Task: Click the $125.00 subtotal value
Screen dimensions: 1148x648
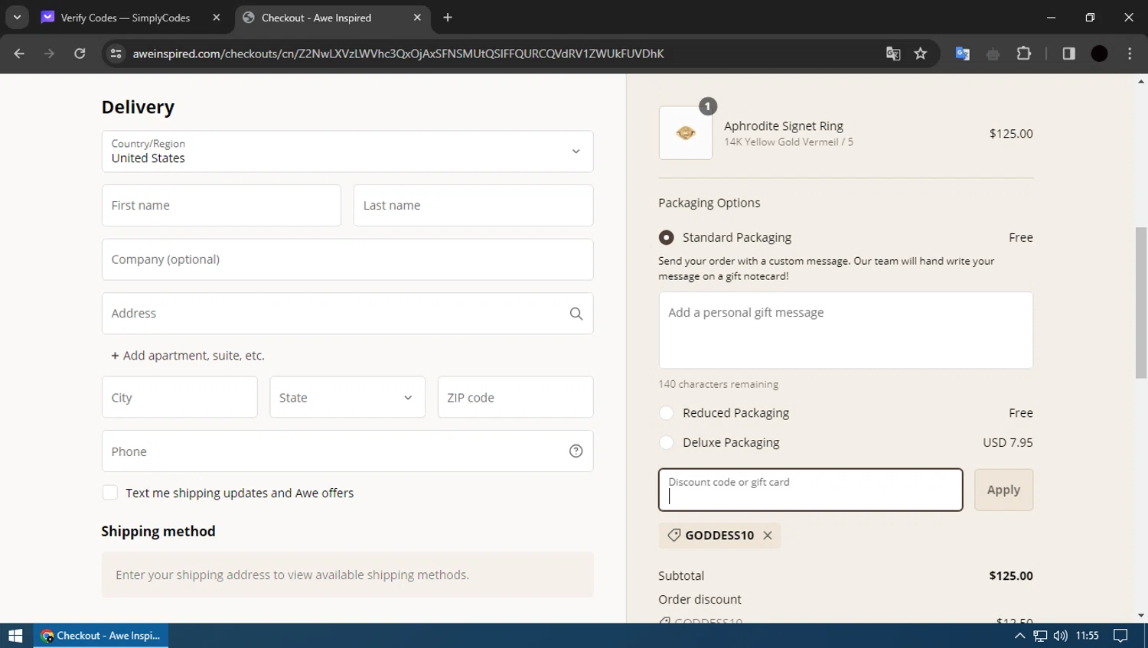Action: point(1011,576)
